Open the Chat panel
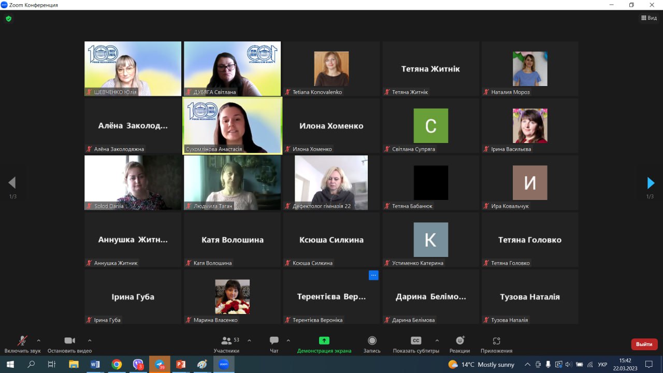Image resolution: width=663 pixels, height=373 pixels. [x=274, y=341]
